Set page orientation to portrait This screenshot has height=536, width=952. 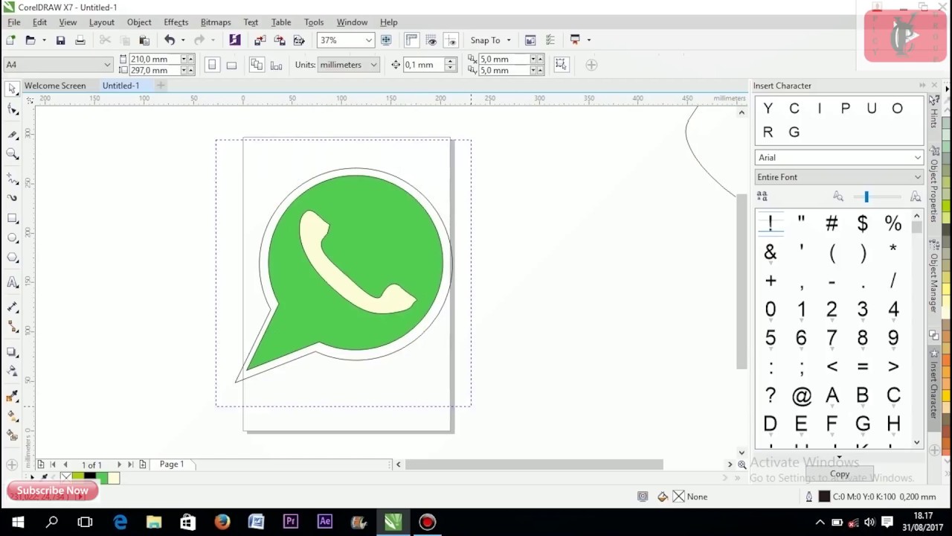click(x=212, y=65)
